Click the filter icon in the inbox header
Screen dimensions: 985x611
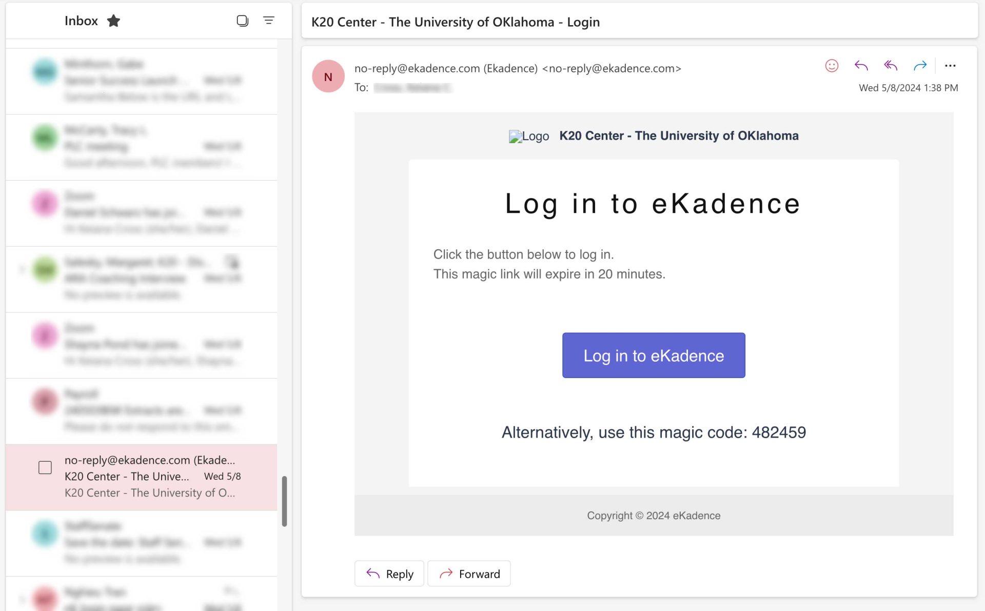(268, 21)
